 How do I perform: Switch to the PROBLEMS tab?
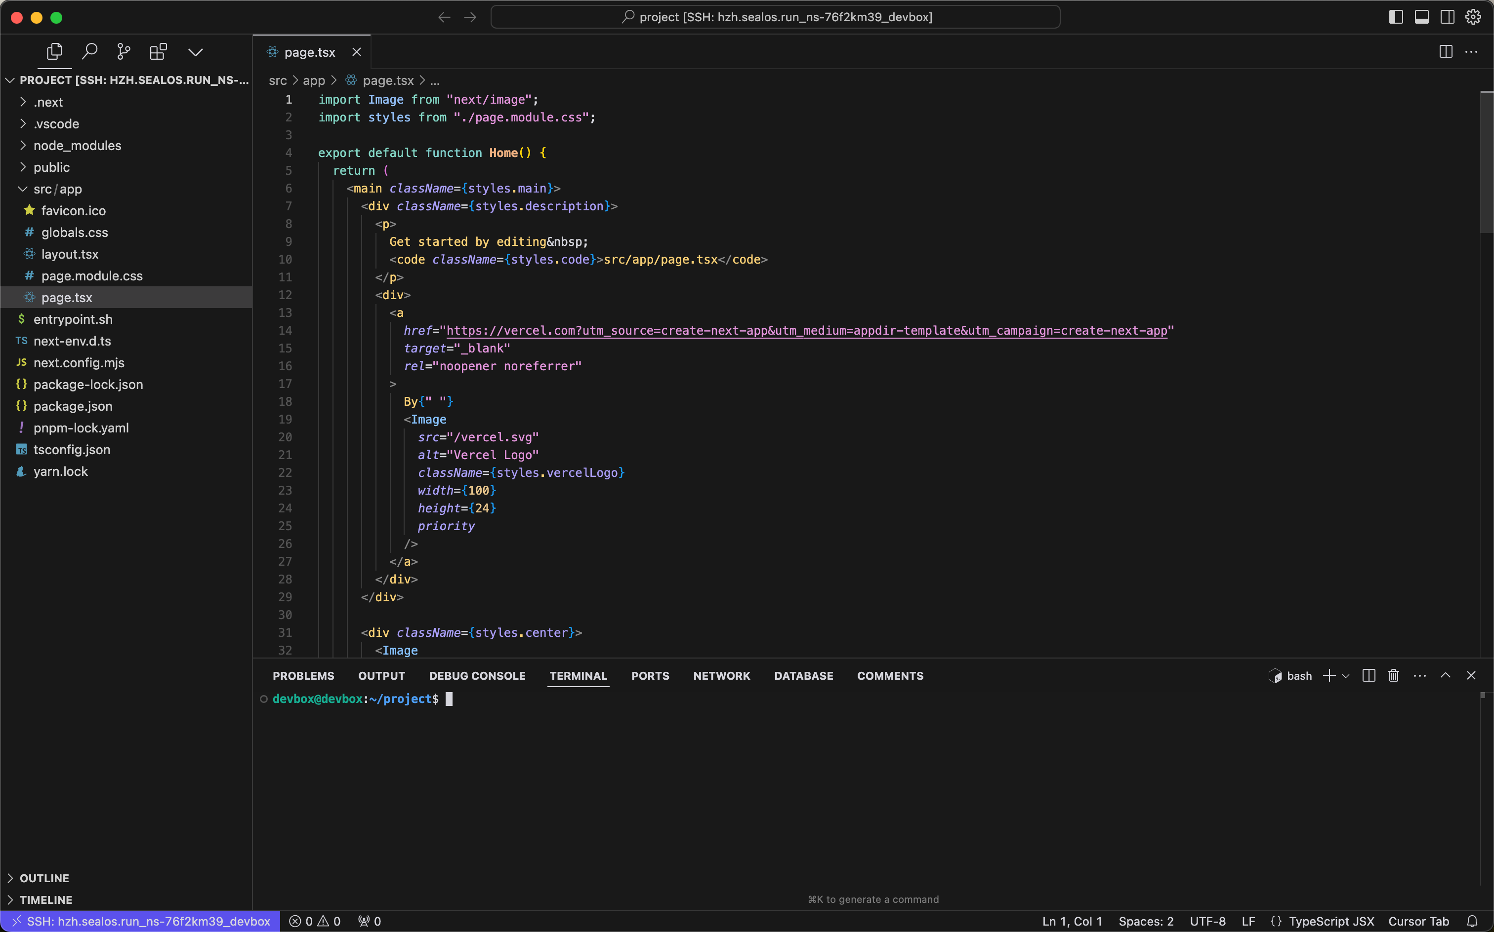pos(303,676)
